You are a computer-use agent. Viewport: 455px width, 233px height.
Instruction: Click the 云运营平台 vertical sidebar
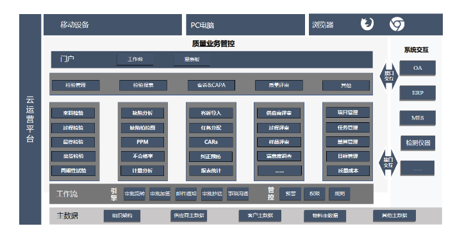coord(30,120)
